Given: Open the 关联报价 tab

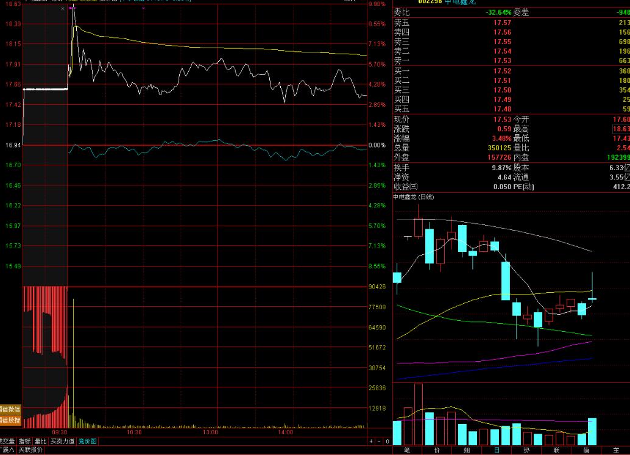Looking at the screenshot, I should pyautogui.click(x=30, y=450).
